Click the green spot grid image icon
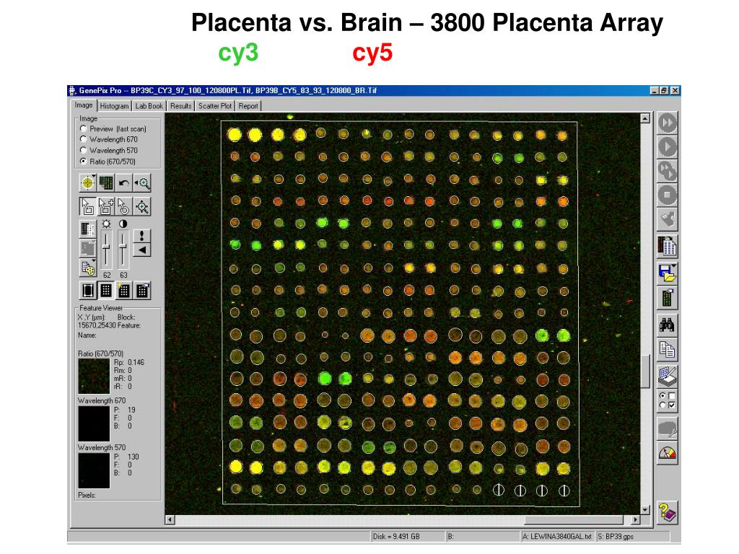This screenshot has width=739, height=554. point(106,183)
